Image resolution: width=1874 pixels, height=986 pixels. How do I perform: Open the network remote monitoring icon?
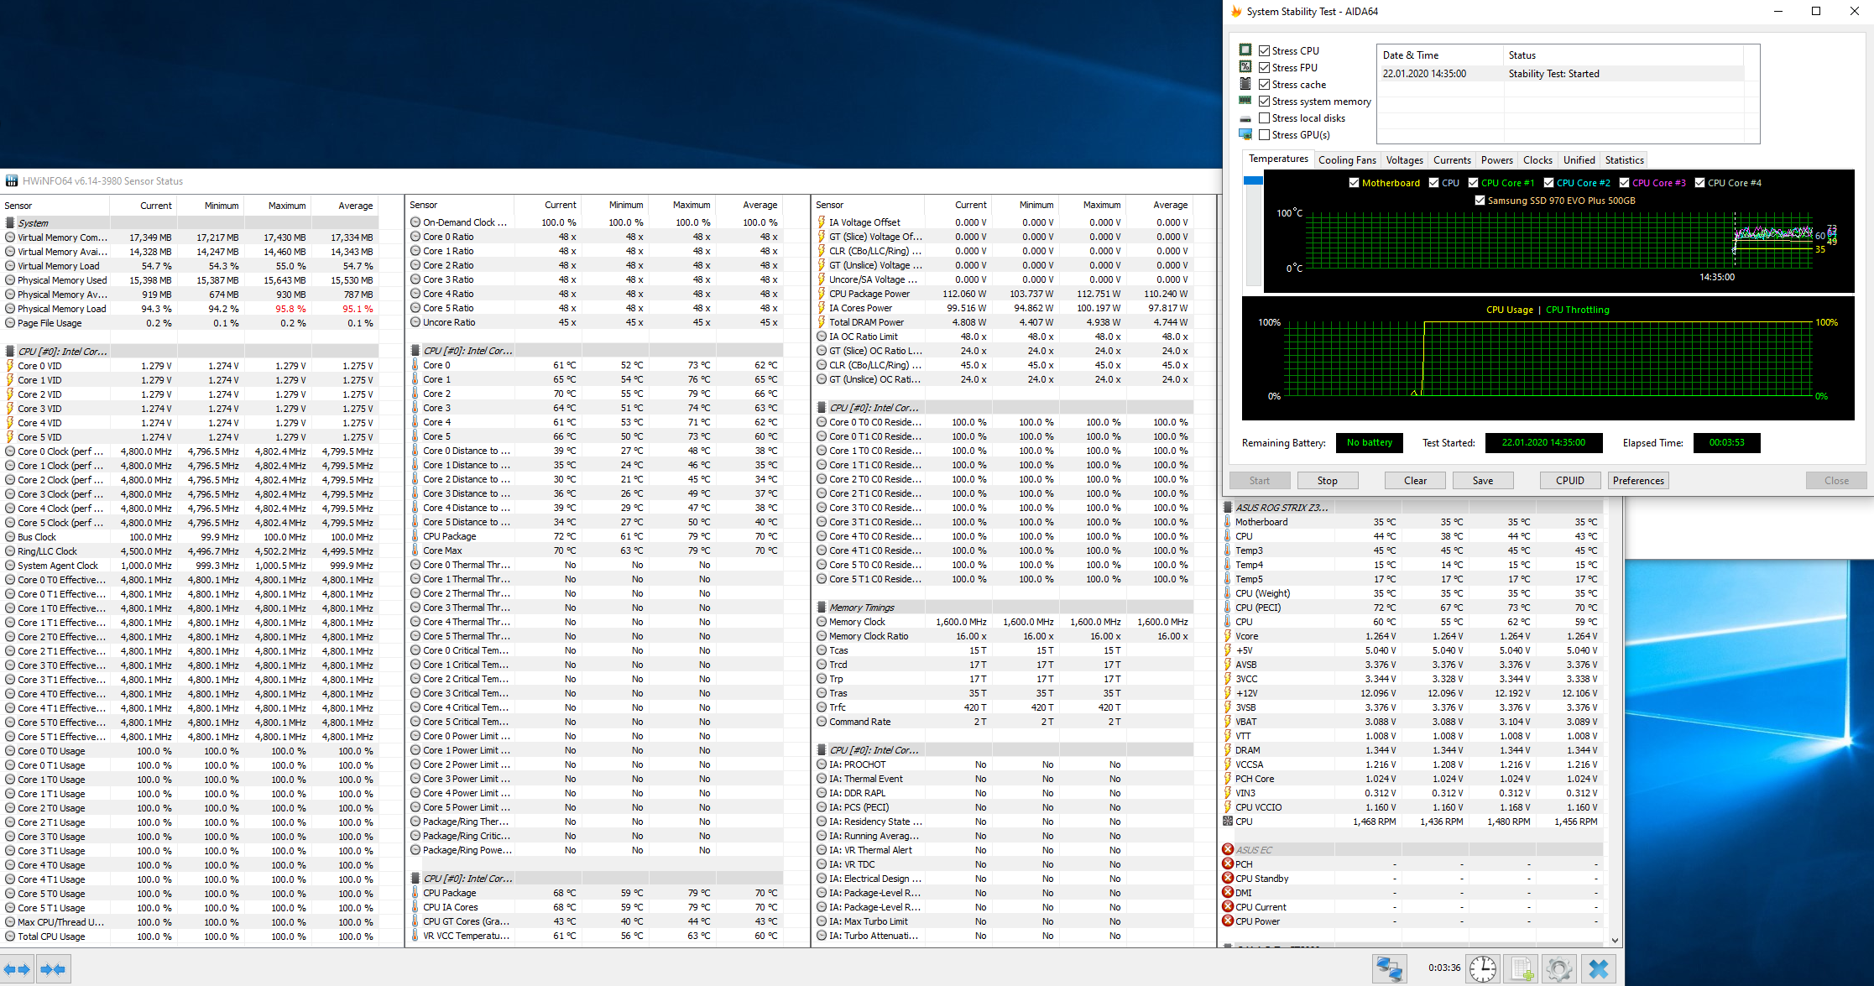(x=1389, y=969)
